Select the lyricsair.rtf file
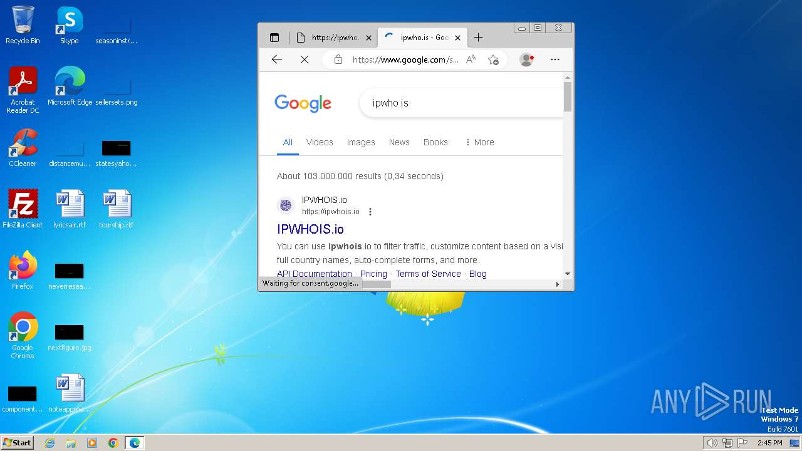Image resolution: width=802 pixels, height=451 pixels. coord(70,209)
